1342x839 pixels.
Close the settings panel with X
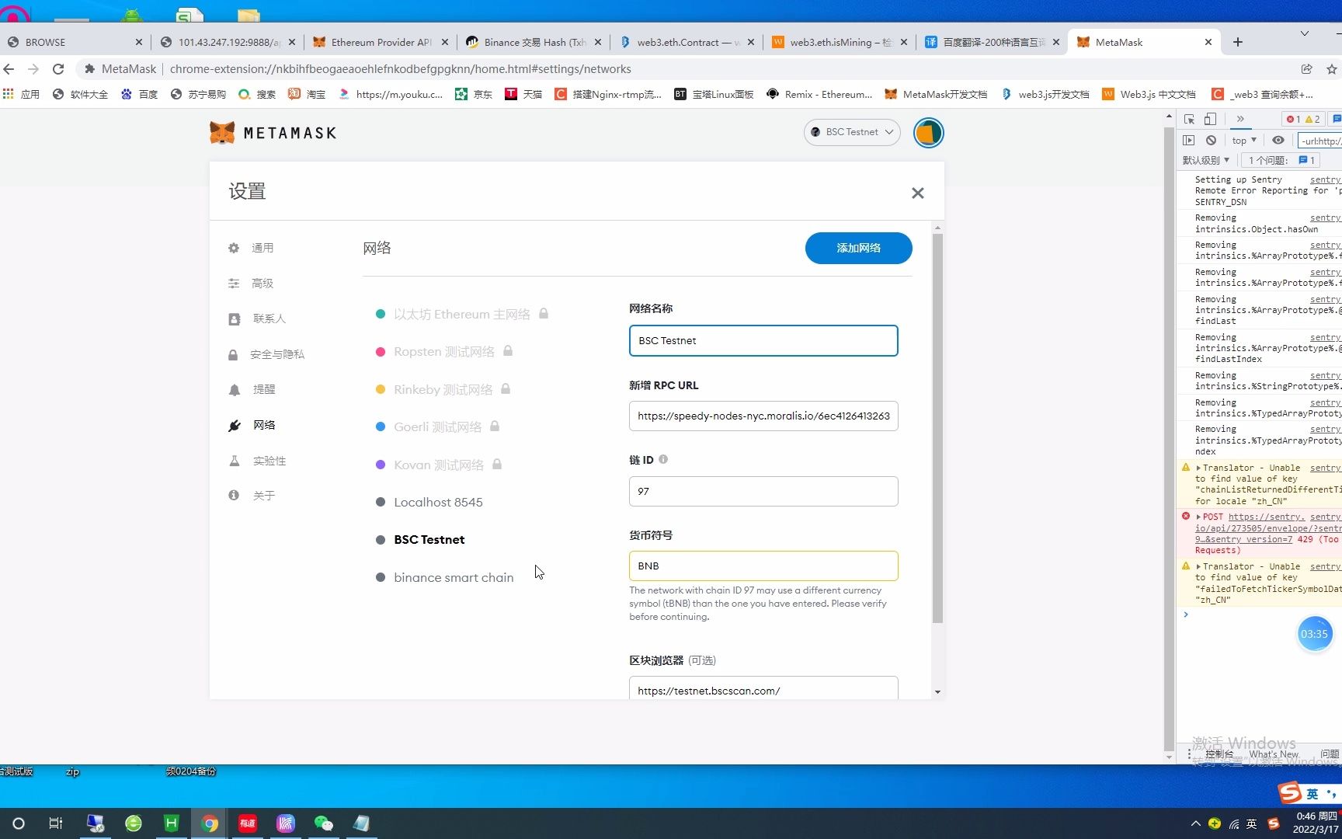tap(917, 193)
